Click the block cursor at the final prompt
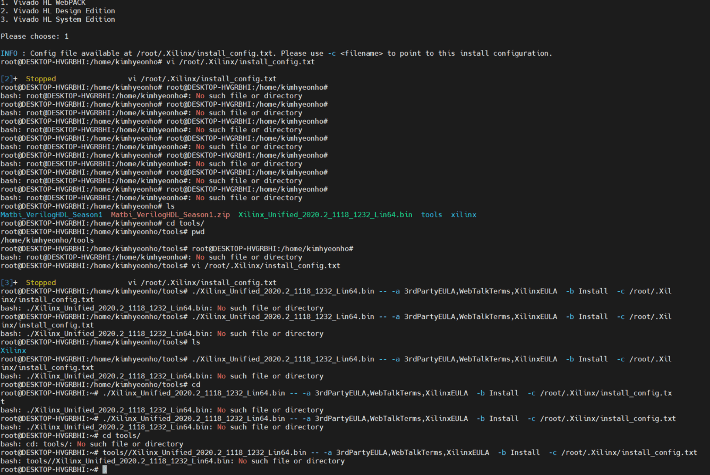This screenshot has height=475, width=710. 105,469
